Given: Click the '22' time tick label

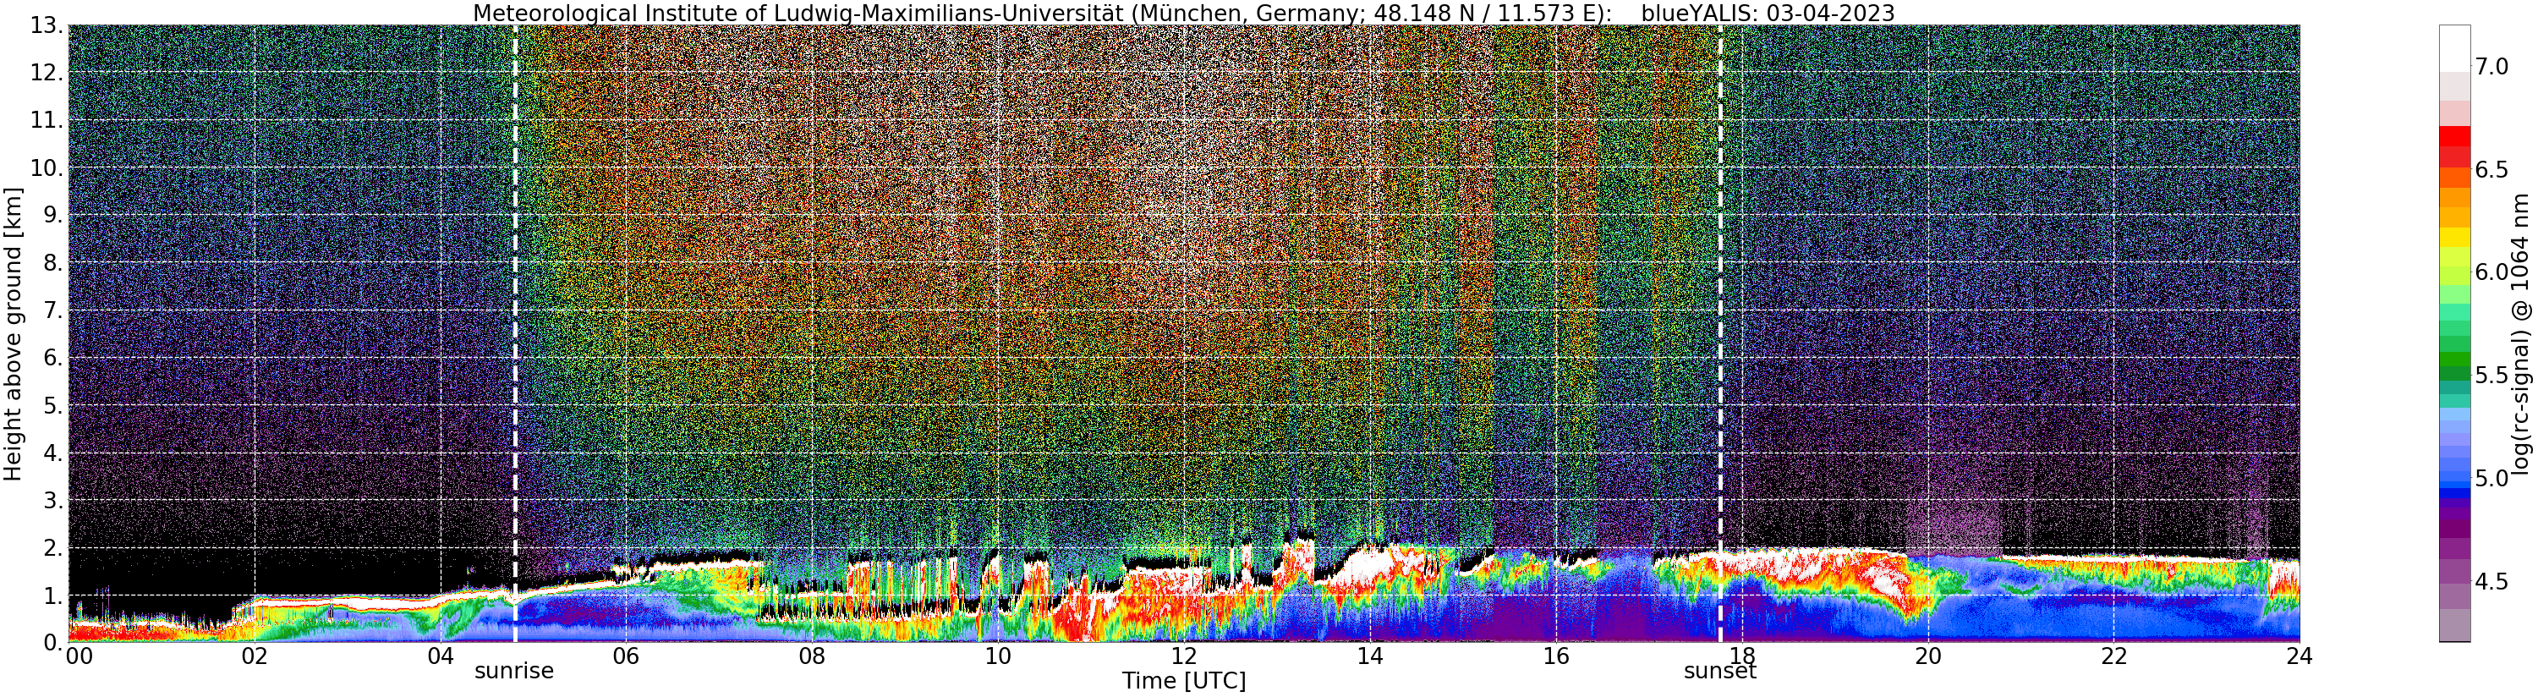Looking at the screenshot, I should pos(2113,656).
